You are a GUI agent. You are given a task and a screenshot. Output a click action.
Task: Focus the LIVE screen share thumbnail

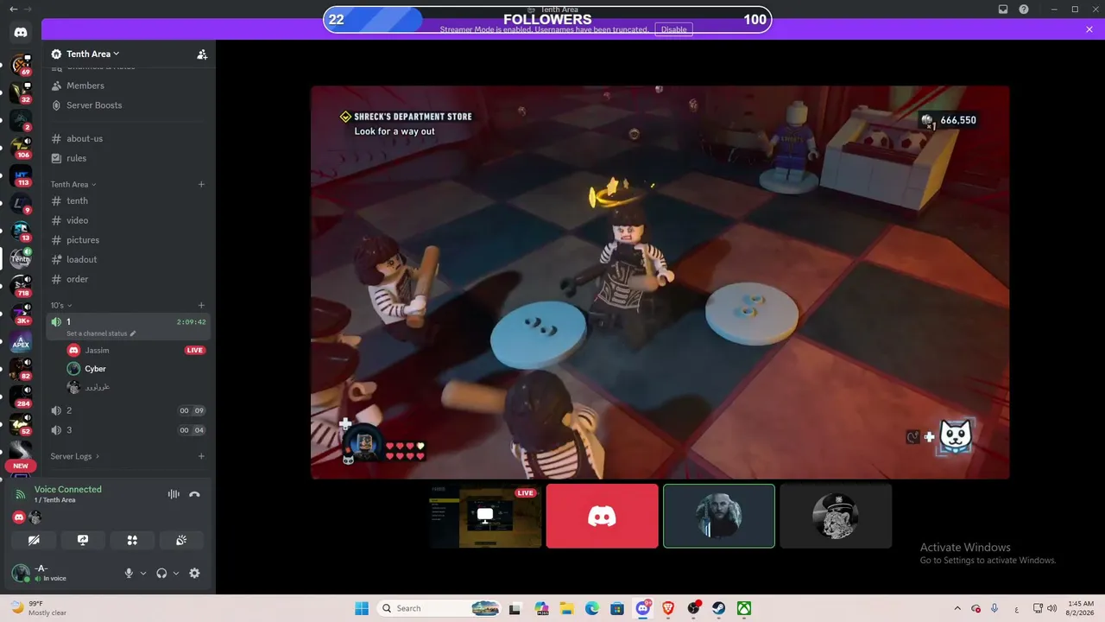click(486, 516)
